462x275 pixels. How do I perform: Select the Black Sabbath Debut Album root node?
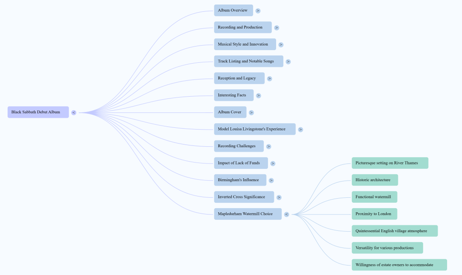pyautogui.click(x=38, y=112)
